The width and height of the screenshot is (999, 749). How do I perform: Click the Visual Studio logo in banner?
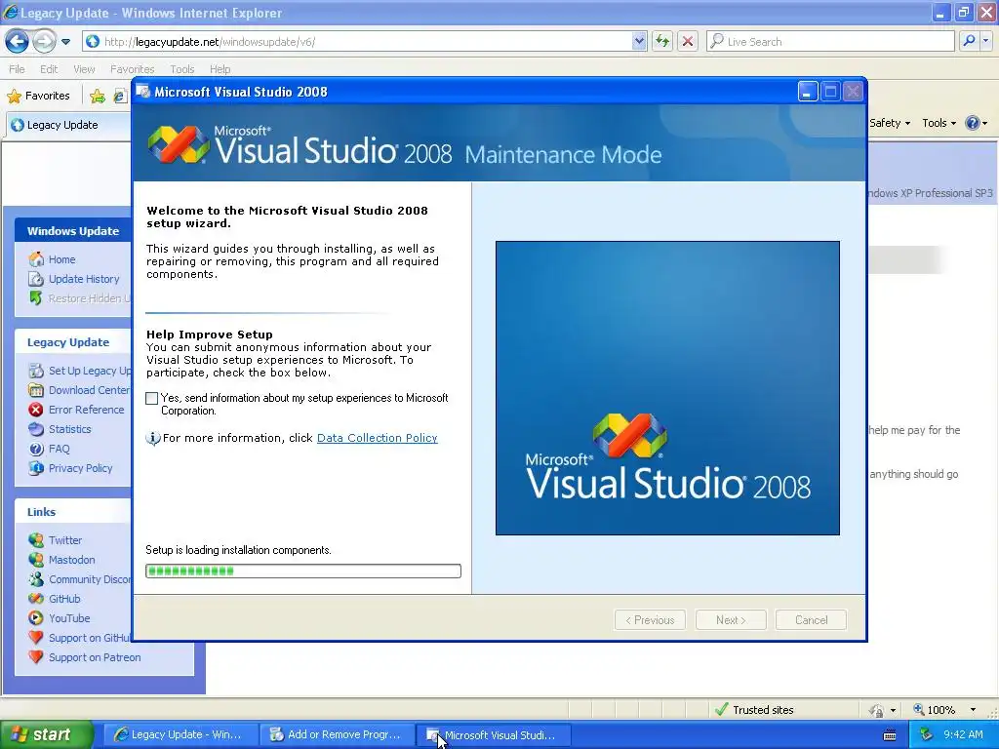pyautogui.click(x=179, y=144)
